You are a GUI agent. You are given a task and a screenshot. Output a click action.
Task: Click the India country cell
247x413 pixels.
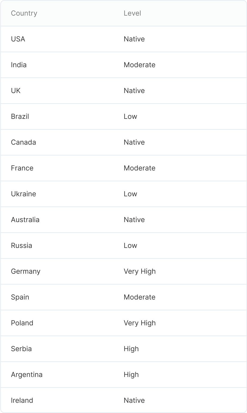[x=19, y=65]
